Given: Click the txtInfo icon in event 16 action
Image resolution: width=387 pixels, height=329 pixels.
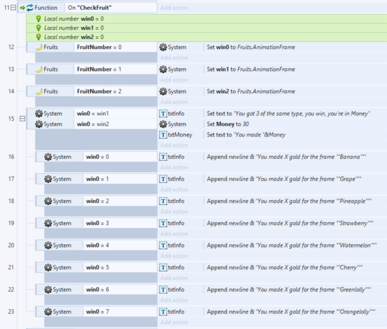Looking at the screenshot, I should click(163, 157).
